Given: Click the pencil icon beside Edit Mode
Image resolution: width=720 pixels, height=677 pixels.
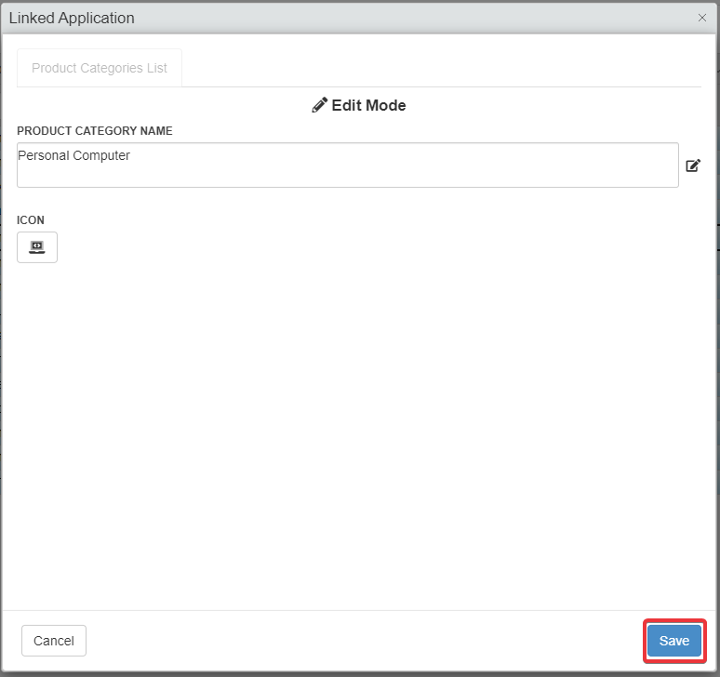Looking at the screenshot, I should pos(319,105).
